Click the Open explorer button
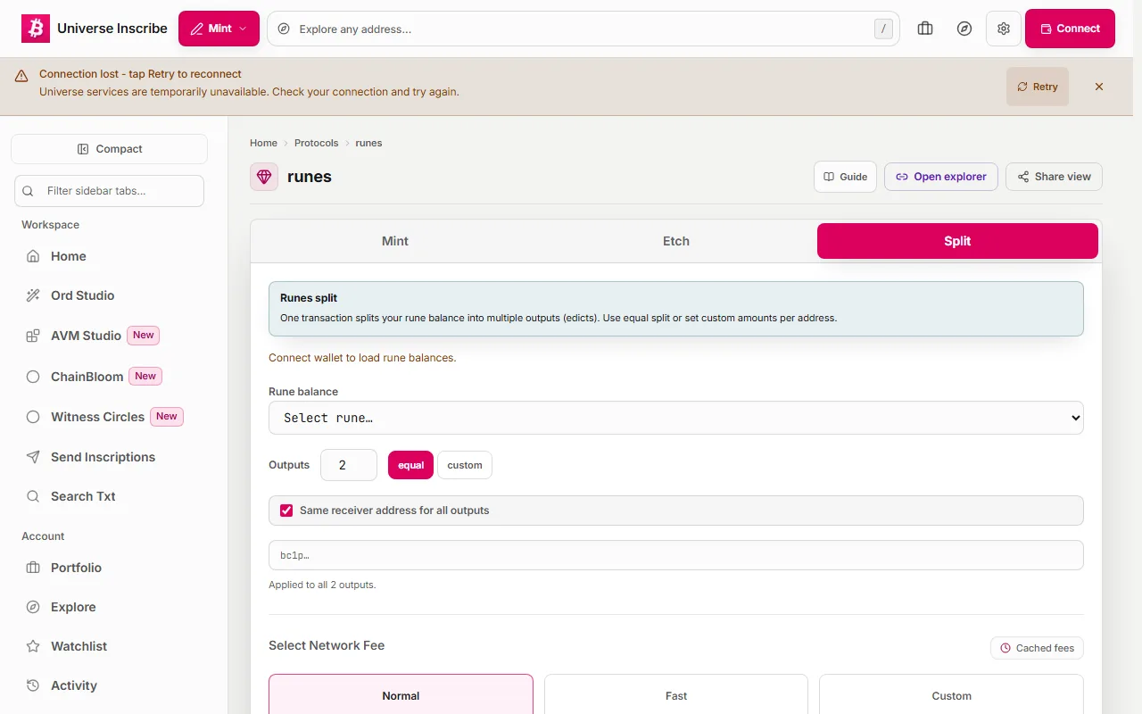The height and width of the screenshot is (714, 1142). 941,177
